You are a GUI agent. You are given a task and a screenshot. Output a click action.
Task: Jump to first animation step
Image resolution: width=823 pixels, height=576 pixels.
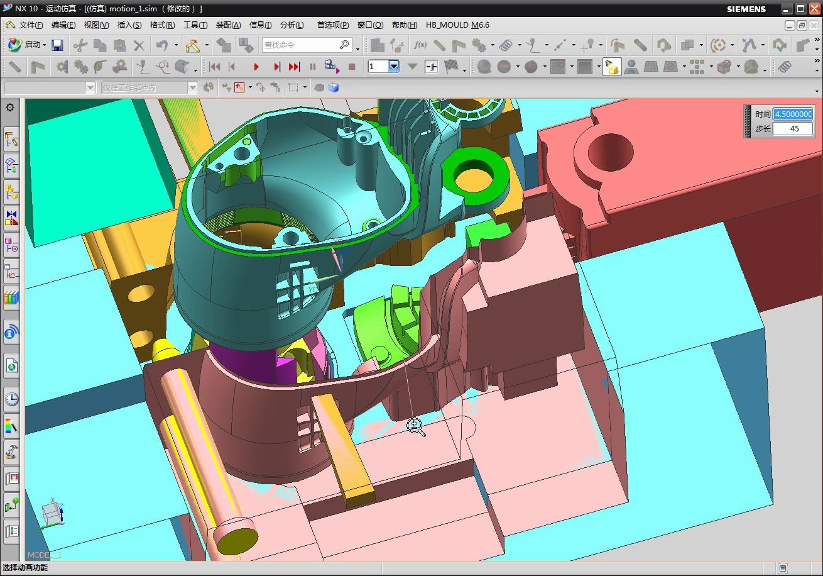(x=215, y=67)
